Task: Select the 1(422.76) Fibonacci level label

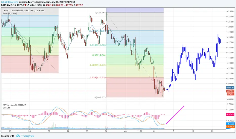Action: click(100, 13)
